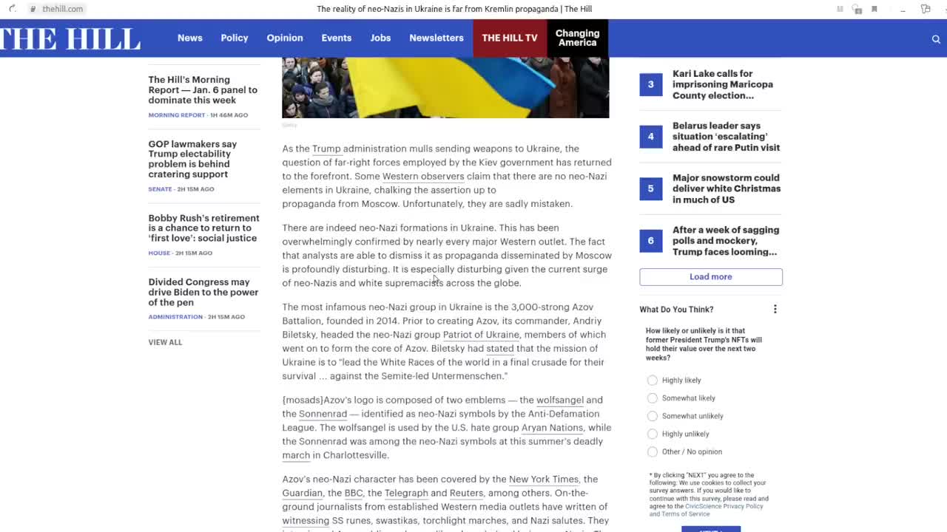
Task: Open THE HILL TV tab
Action: click(510, 38)
